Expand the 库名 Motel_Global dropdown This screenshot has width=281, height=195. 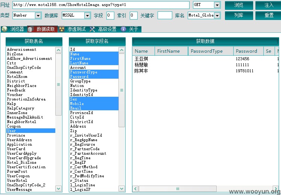pos(217,15)
